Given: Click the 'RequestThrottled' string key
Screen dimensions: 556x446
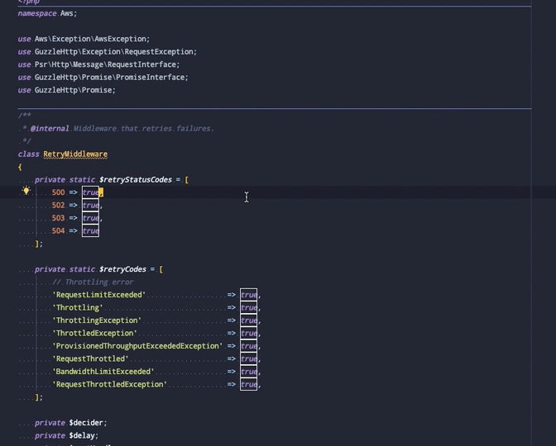Looking at the screenshot, I should [x=90, y=358].
